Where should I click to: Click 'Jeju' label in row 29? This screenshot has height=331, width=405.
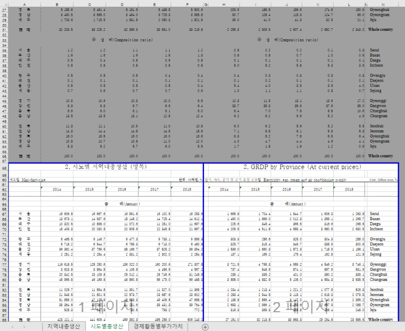pyautogui.click(x=373, y=20)
